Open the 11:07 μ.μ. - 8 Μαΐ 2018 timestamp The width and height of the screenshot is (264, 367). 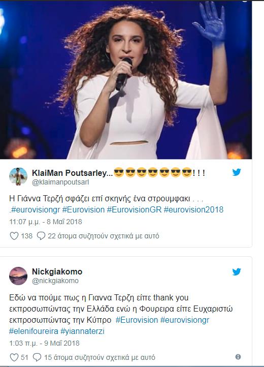point(46,222)
